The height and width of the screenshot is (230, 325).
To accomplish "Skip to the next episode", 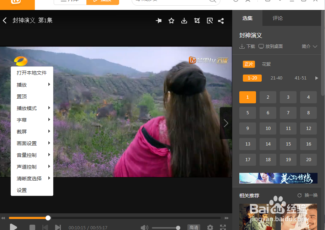I will click(x=58, y=228).
